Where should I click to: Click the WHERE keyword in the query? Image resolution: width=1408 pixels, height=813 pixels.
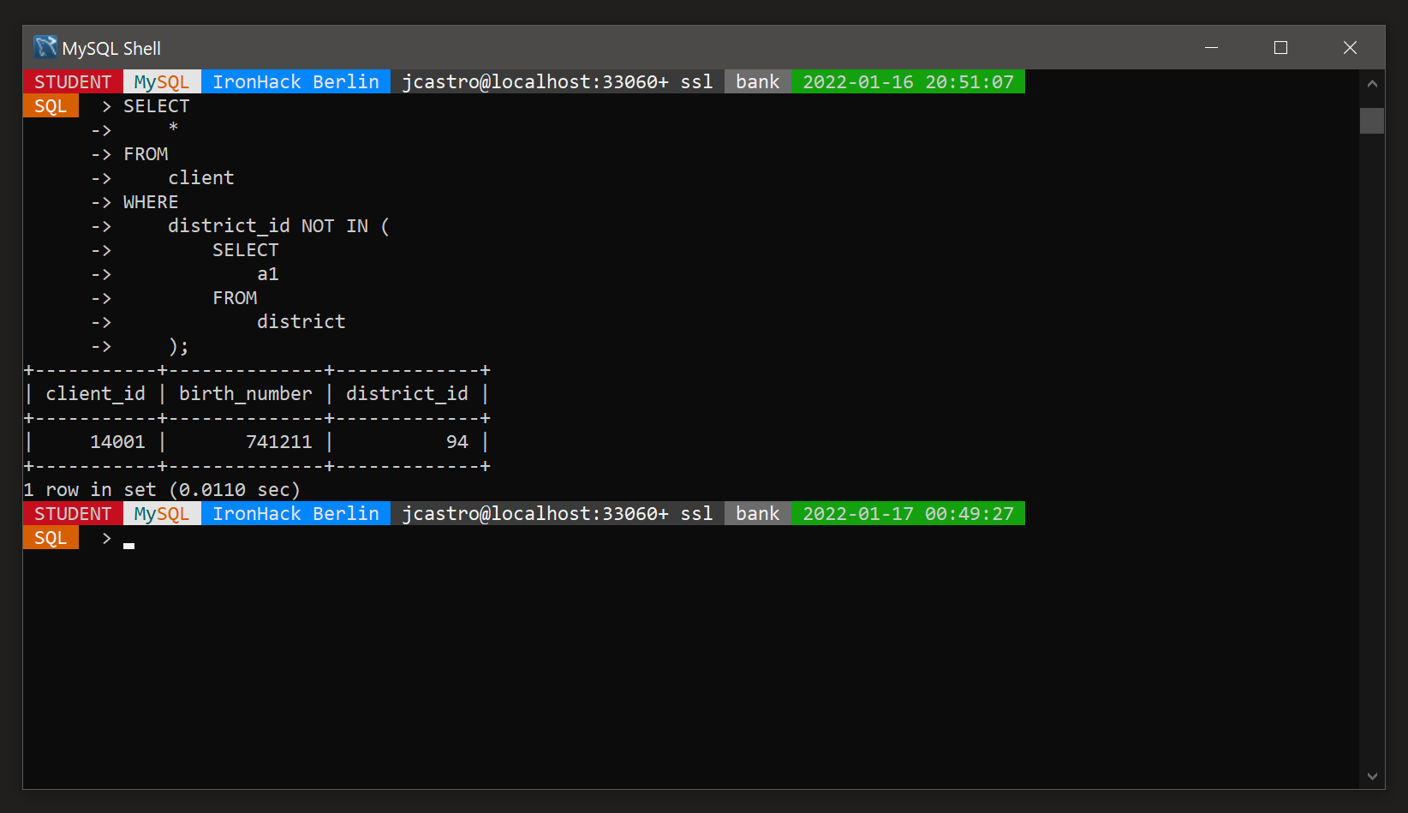(x=151, y=202)
